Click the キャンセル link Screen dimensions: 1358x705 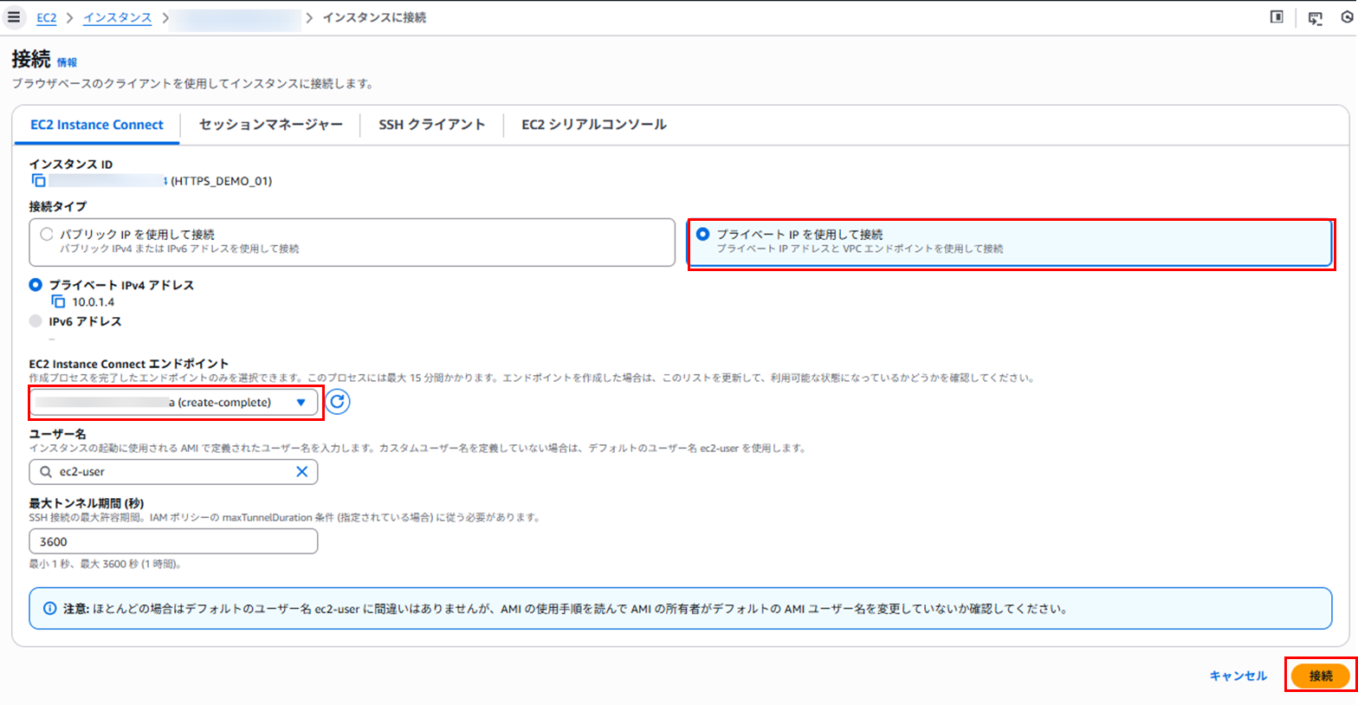pos(1238,676)
